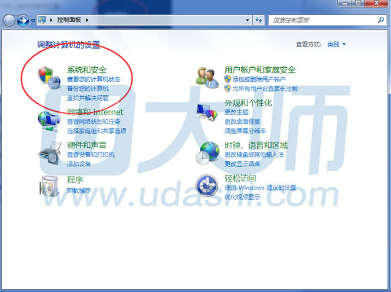Click the System and Security shield icon
Image resolution: width=391 pixels, height=292 pixels.
tap(48, 78)
